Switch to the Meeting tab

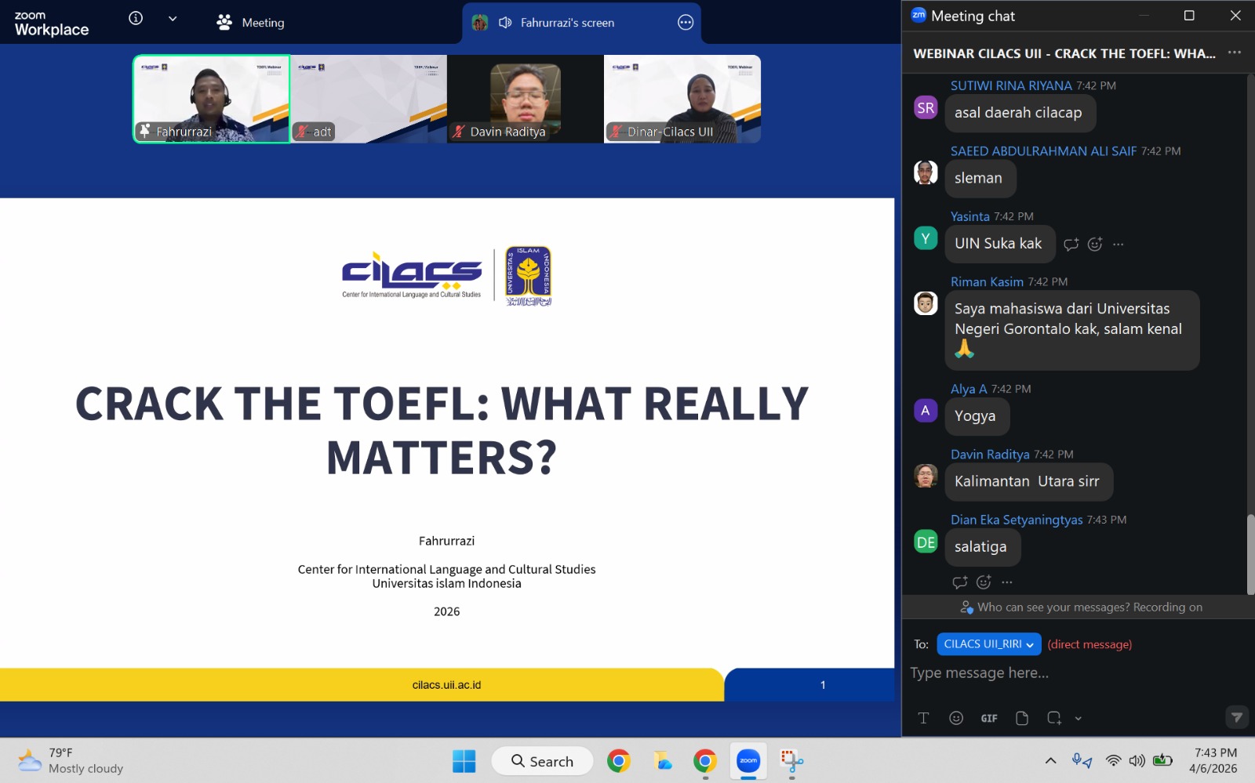251,23
